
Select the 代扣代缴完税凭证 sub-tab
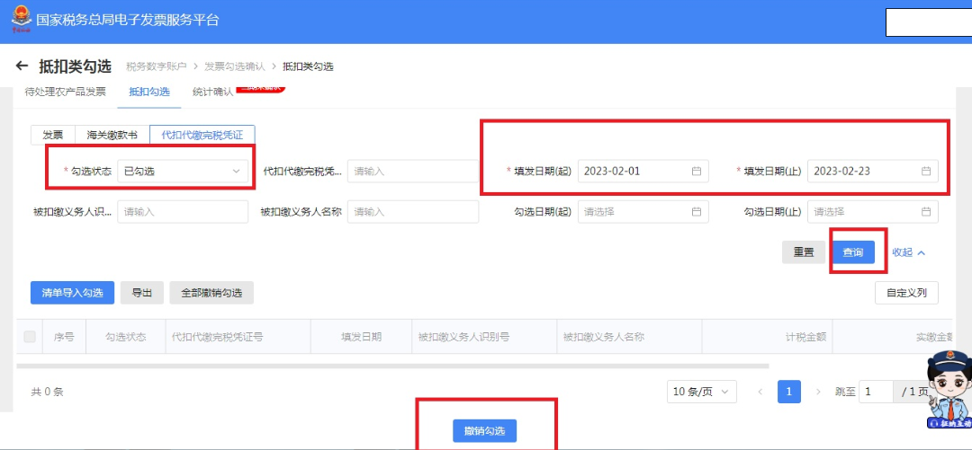tap(202, 135)
